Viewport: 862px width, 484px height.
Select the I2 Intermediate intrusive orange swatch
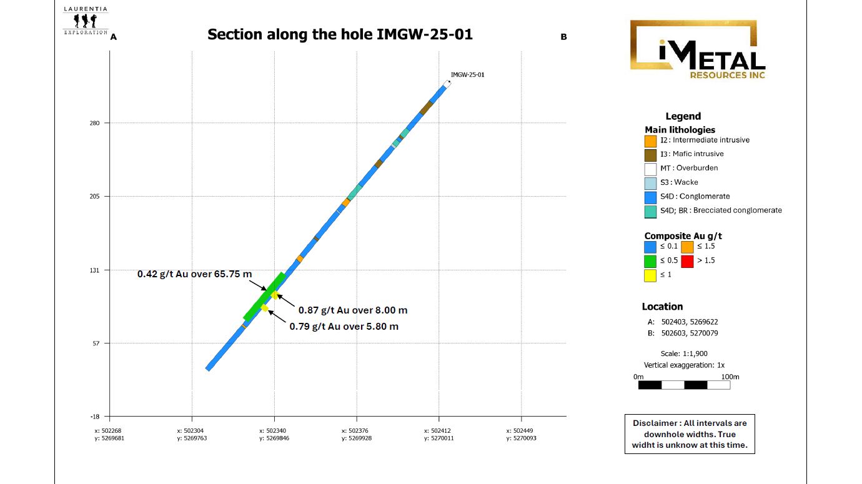pos(651,141)
